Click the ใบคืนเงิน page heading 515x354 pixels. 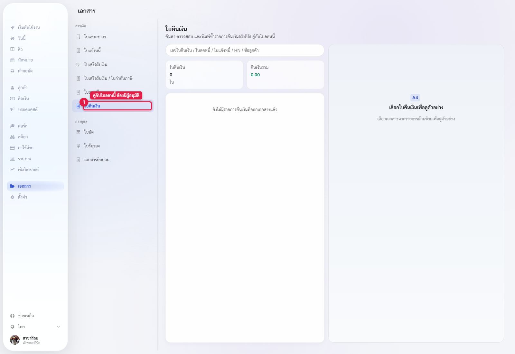click(176, 29)
